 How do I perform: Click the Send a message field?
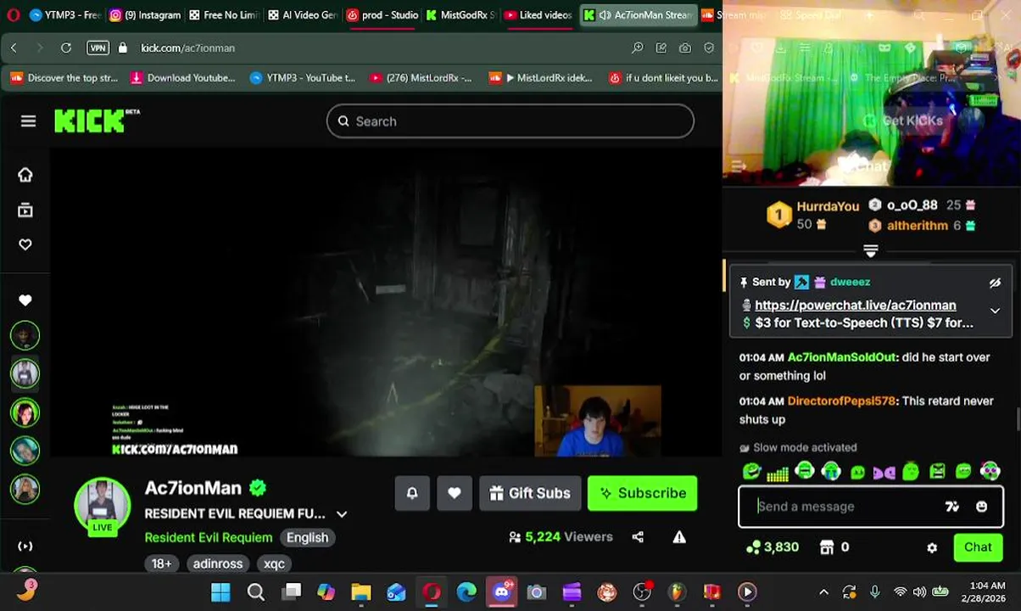(x=848, y=507)
